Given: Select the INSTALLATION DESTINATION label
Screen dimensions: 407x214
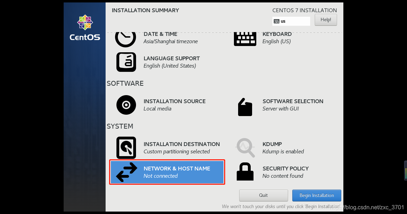Looking at the screenshot, I should [182, 144].
